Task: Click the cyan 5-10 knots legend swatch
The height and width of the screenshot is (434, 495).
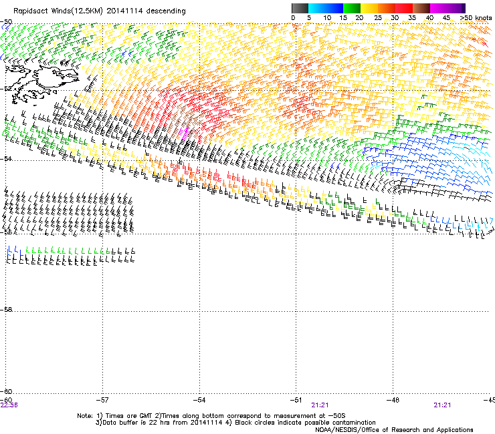Action: pos(317,8)
